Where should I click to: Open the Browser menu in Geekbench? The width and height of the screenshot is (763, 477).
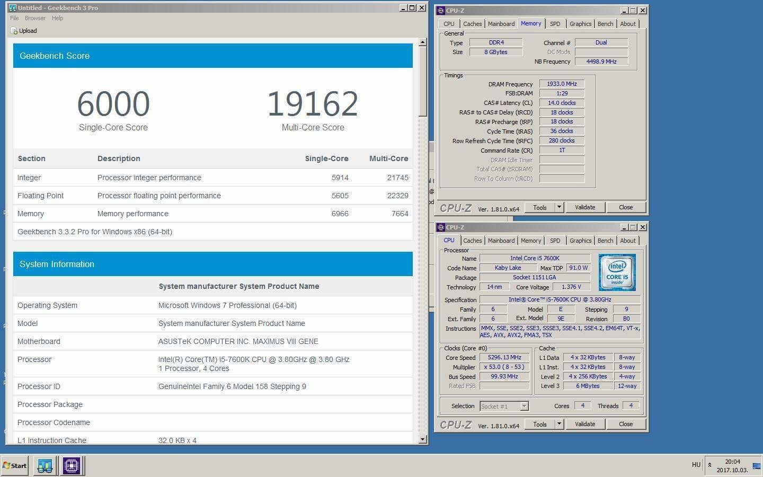(35, 18)
